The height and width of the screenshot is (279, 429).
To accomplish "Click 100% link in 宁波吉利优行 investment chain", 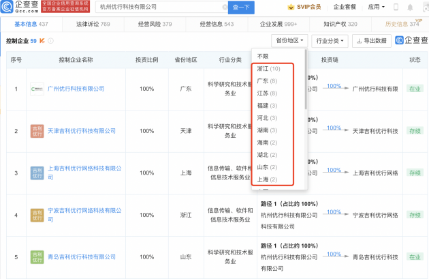I will 334,212.
